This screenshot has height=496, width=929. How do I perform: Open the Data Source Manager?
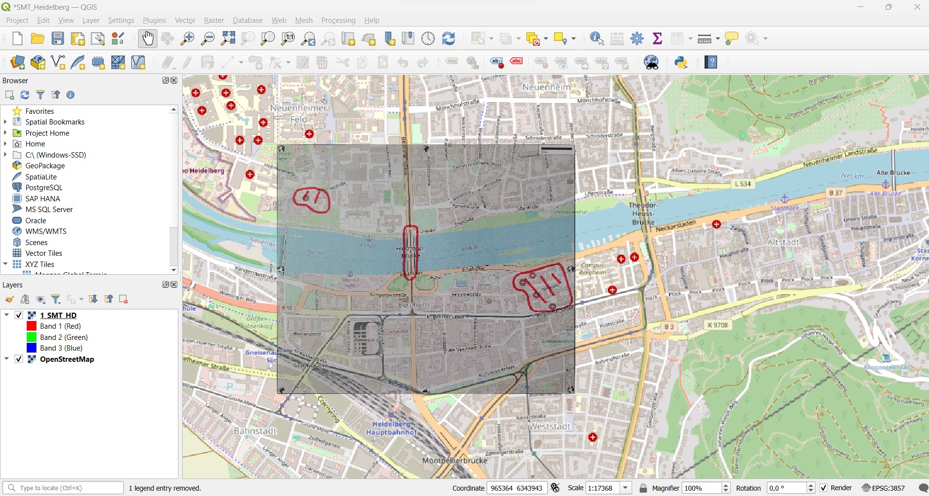[x=17, y=62]
